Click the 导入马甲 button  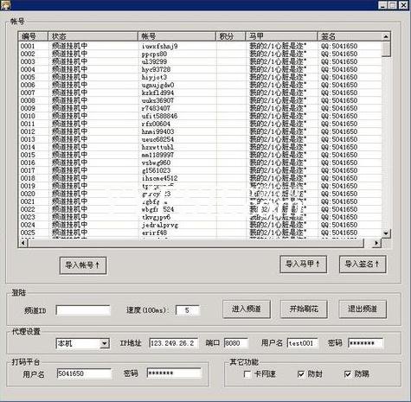click(303, 264)
